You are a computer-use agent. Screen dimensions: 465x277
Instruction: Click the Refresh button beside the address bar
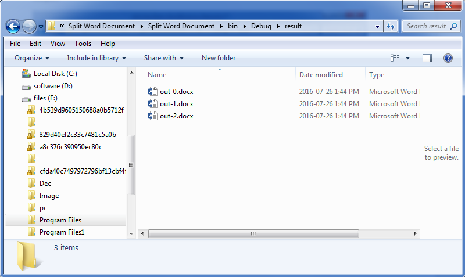pyautogui.click(x=391, y=26)
